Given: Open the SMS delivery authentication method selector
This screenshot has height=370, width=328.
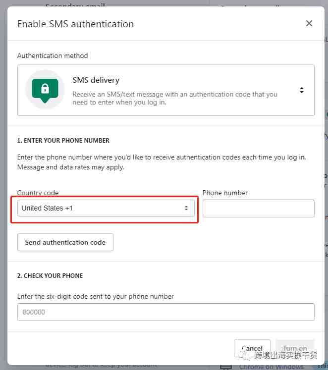Looking at the screenshot, I should coord(165,90).
